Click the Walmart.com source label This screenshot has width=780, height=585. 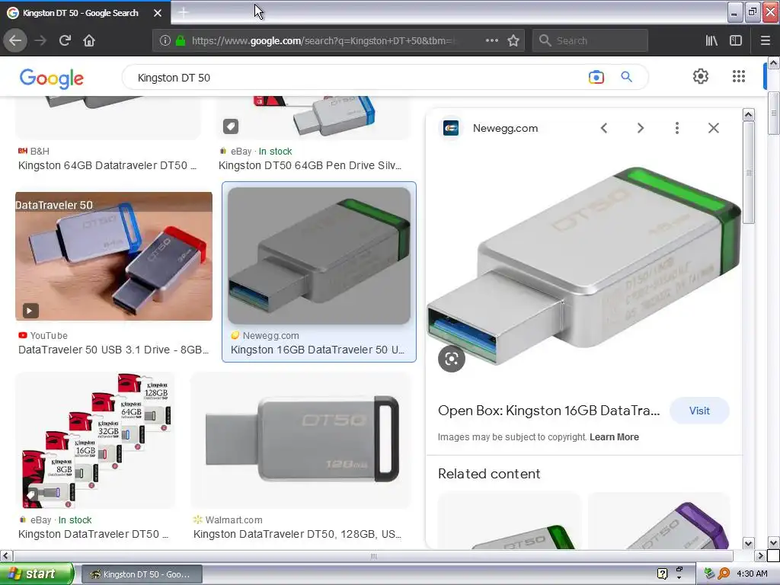tap(234, 519)
